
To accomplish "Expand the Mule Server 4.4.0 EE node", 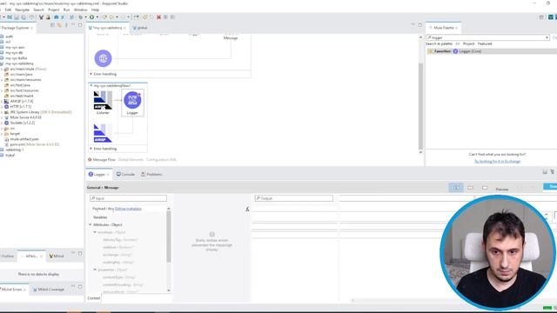I will click(x=2, y=117).
